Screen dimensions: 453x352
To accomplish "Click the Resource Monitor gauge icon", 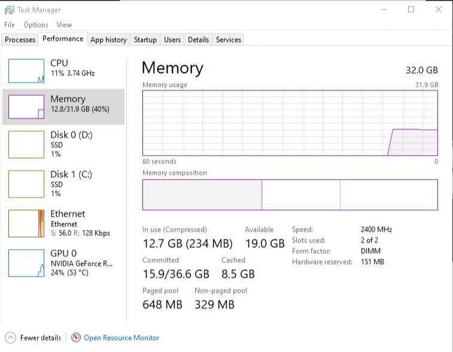I will click(76, 338).
